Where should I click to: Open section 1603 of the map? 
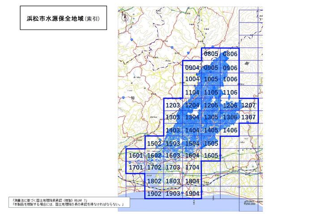pyautogui.click(x=173, y=155)
